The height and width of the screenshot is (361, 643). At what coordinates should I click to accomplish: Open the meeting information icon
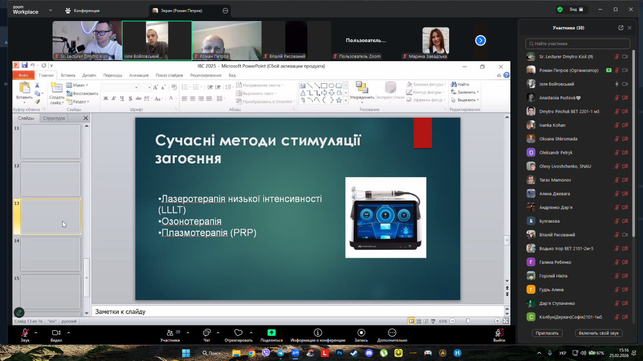point(317,333)
